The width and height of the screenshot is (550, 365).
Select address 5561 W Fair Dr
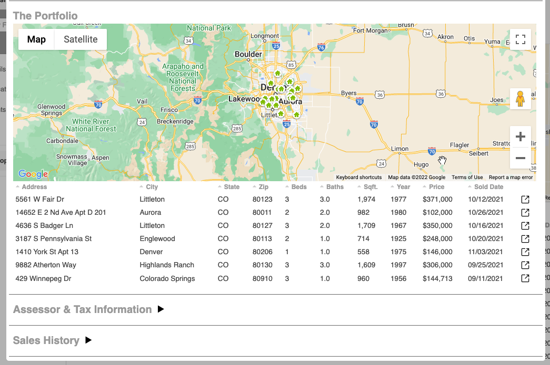39,200
